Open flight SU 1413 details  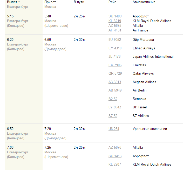click(115, 156)
